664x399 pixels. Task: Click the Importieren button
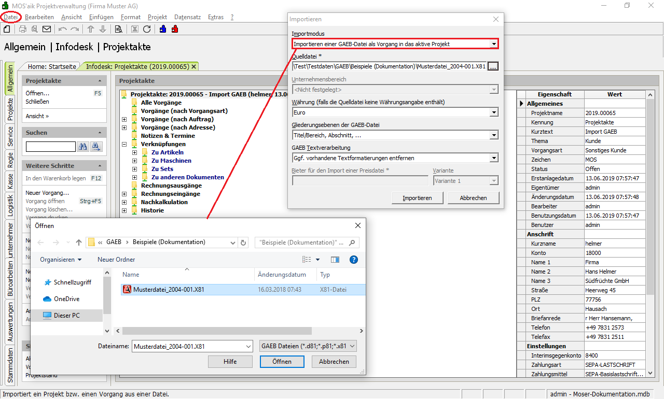pyautogui.click(x=417, y=198)
